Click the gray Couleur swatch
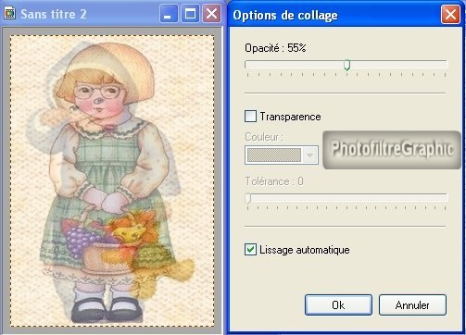 [x=274, y=155]
